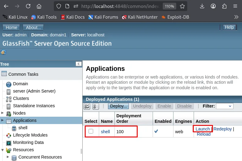The image size is (242, 161).
Task: Click the Lifecycle Modules icon
Action: click(9, 136)
